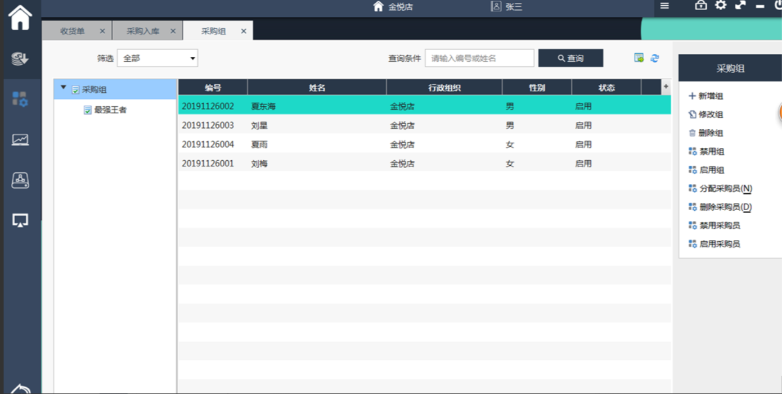
Task: Open the coins finance module icon
Action: [x=20, y=58]
